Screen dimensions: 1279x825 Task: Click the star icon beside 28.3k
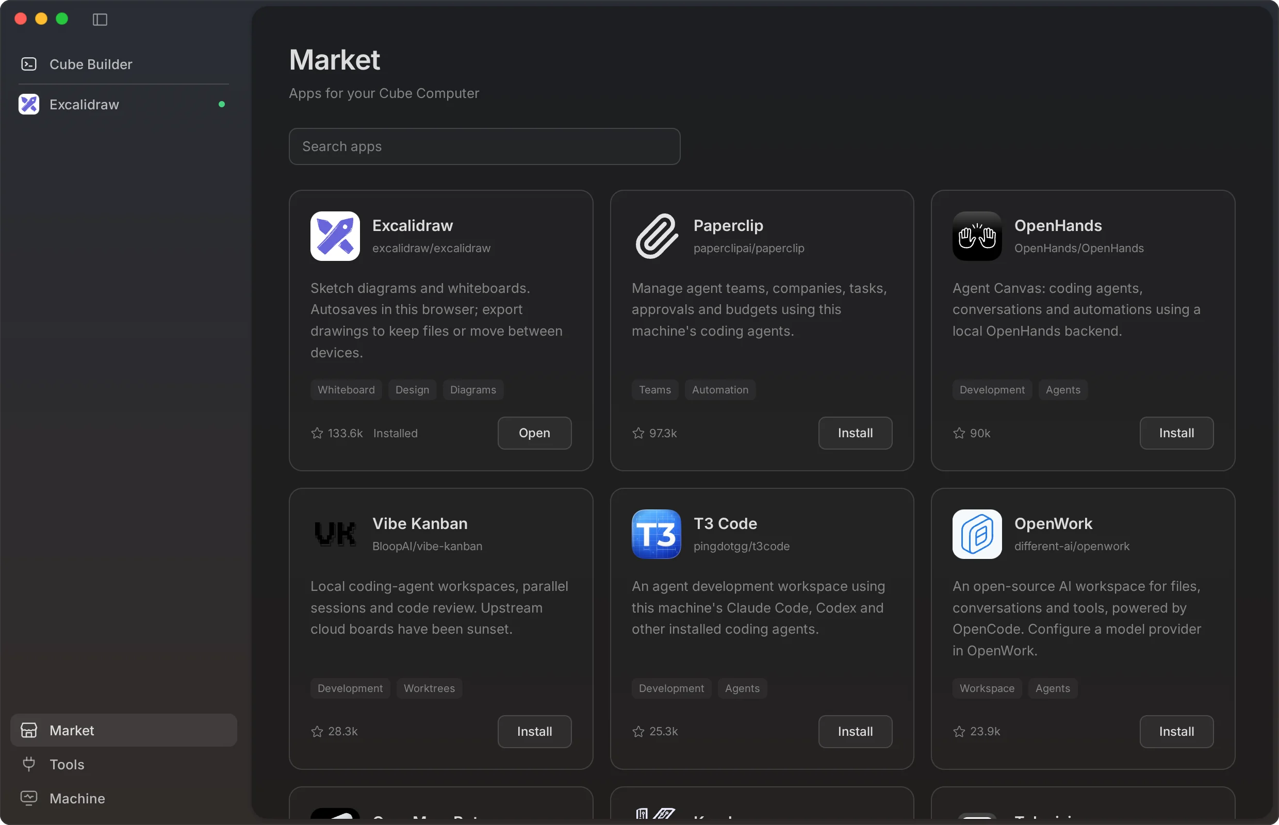[x=317, y=731]
